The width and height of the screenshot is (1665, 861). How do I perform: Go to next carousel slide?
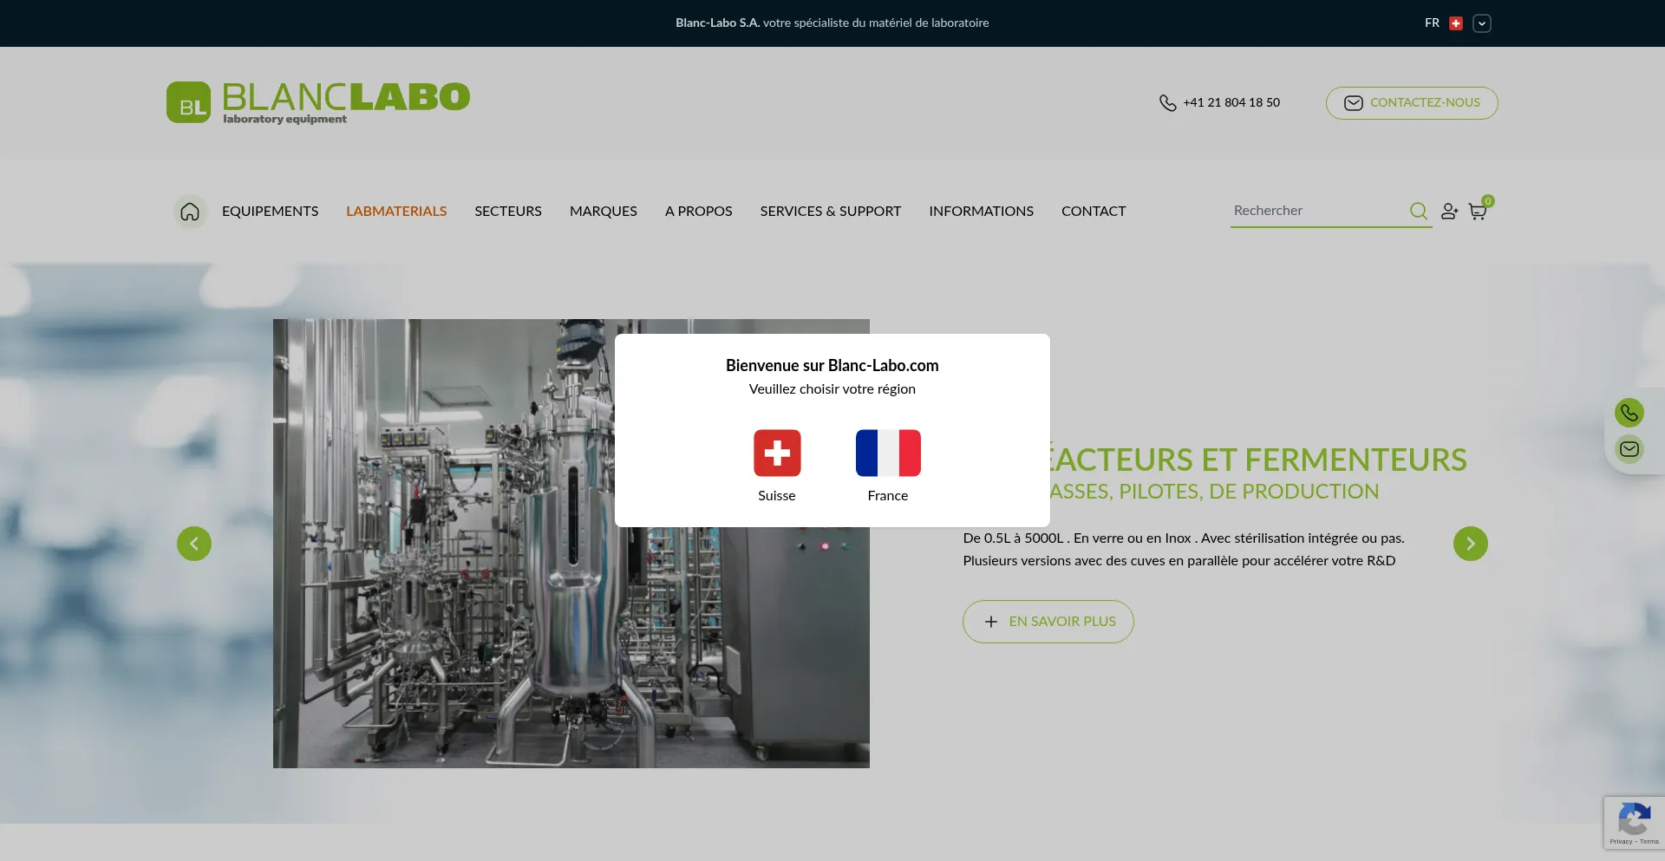pos(1470,544)
